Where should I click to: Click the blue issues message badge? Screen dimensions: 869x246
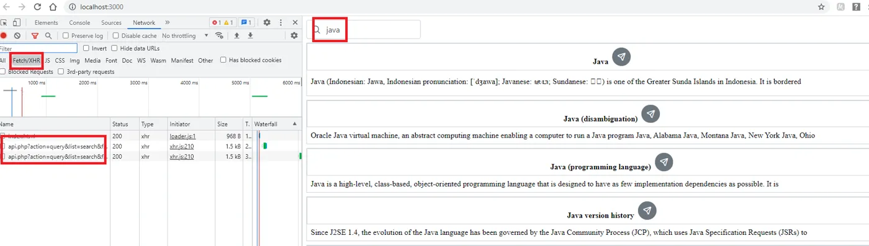(246, 23)
